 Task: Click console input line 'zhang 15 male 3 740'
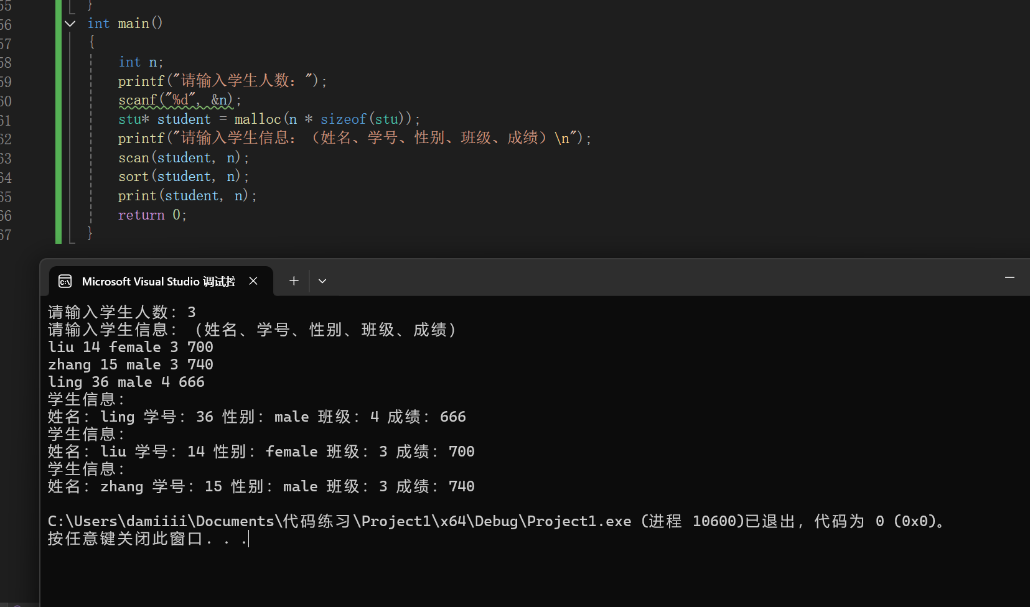tap(131, 364)
